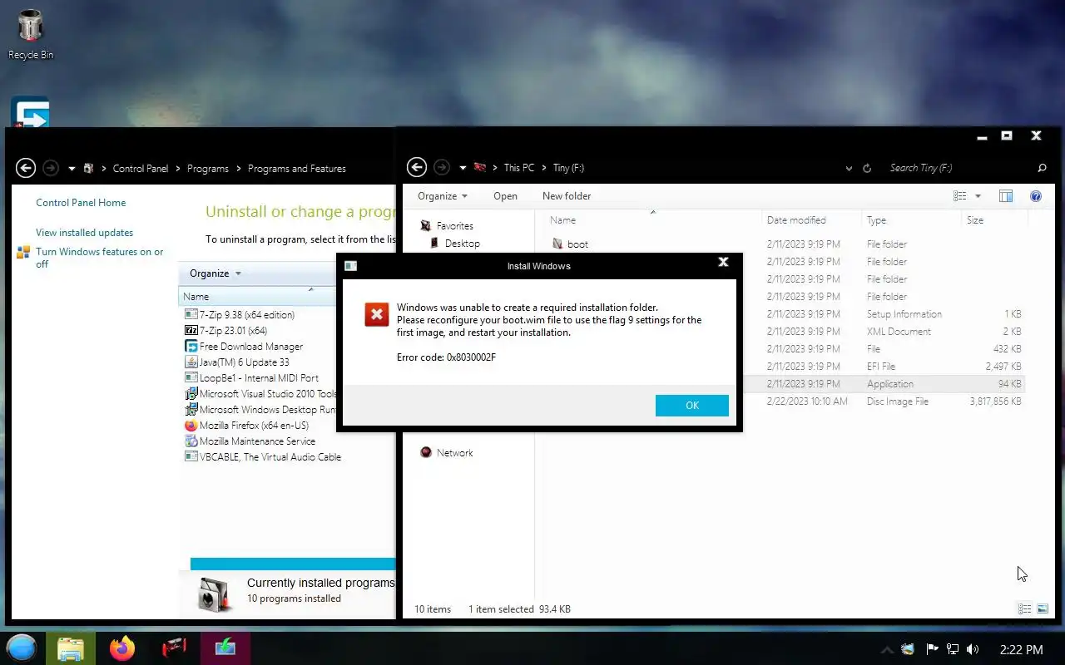Open Organize dropdown in Programs and Features

(215, 273)
